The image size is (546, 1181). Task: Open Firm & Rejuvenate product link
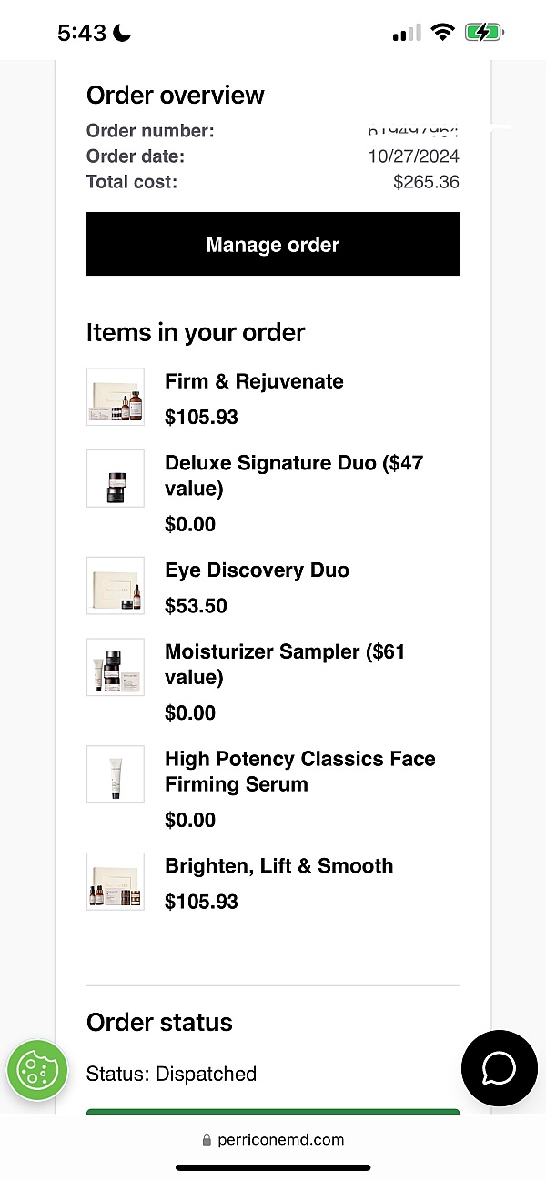point(254,381)
